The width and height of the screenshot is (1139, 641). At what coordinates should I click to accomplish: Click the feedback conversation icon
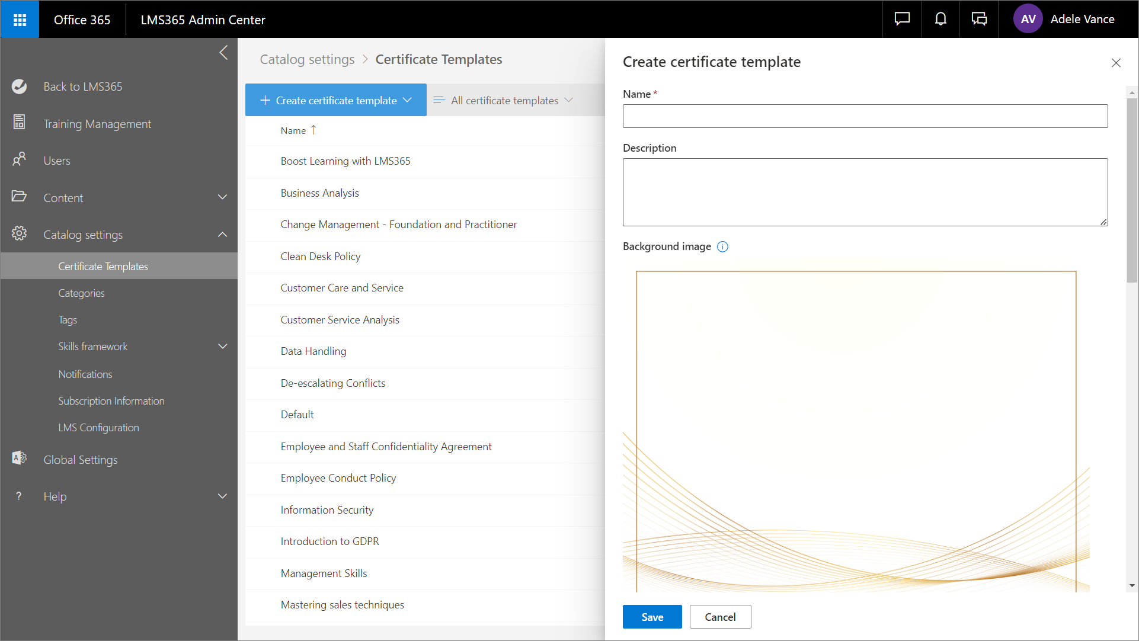click(x=979, y=20)
